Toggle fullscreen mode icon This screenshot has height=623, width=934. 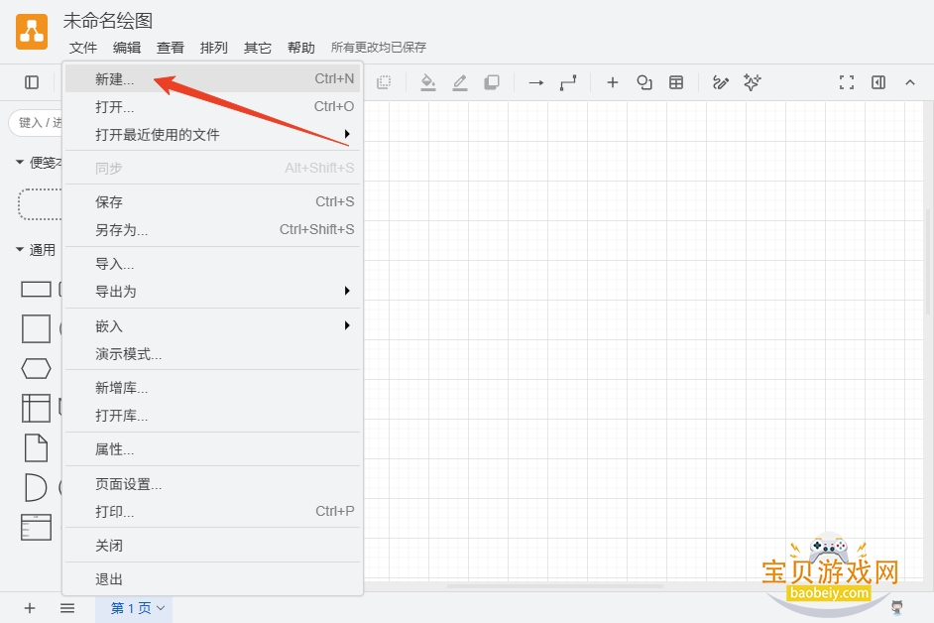(847, 82)
